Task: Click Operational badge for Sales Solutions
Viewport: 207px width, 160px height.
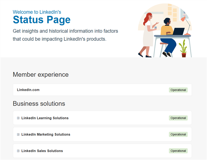Action: [x=178, y=151]
